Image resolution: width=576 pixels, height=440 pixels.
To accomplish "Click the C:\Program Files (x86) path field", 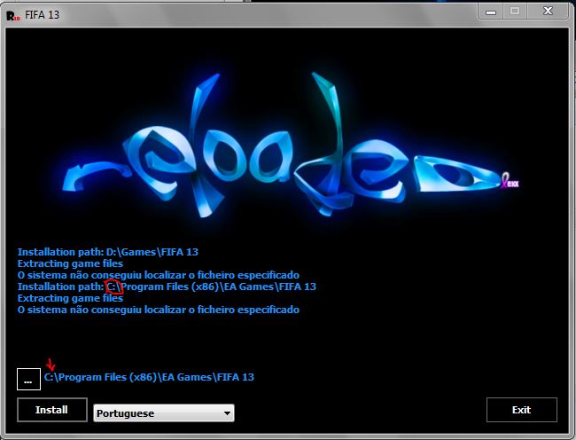I will (149, 377).
